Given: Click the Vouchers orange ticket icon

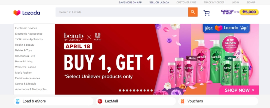Looking at the screenshot, I should coord(182,101).
